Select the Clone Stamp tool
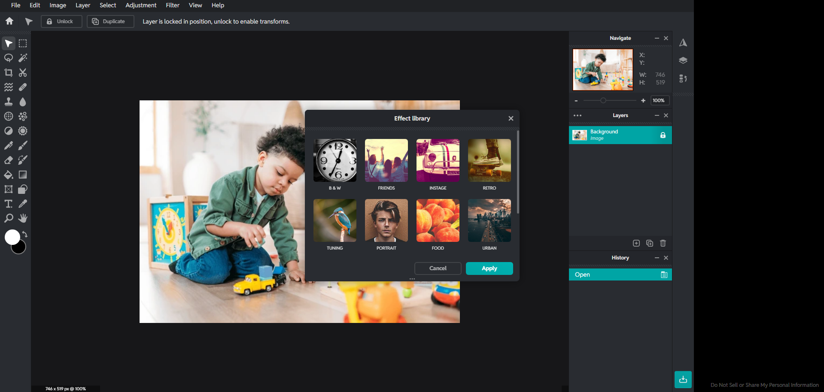Image resolution: width=824 pixels, height=392 pixels. coord(9,102)
